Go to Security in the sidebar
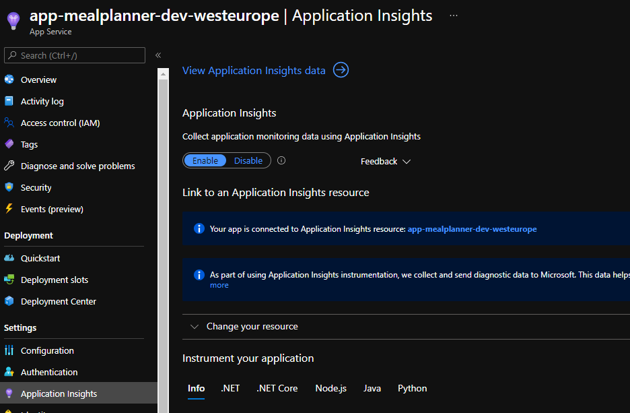 36,187
